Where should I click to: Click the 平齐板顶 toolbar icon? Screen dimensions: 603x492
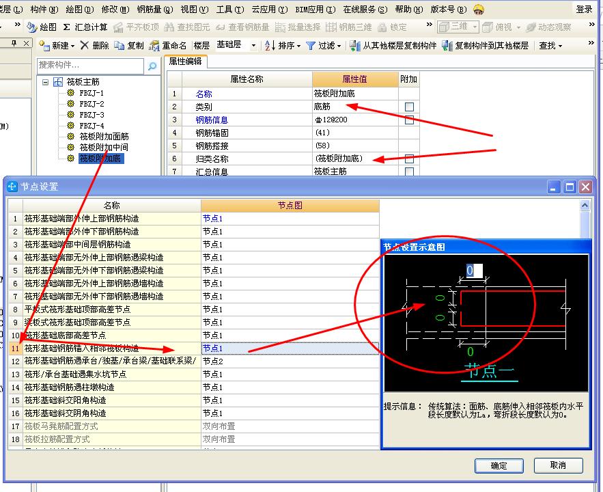(x=118, y=27)
